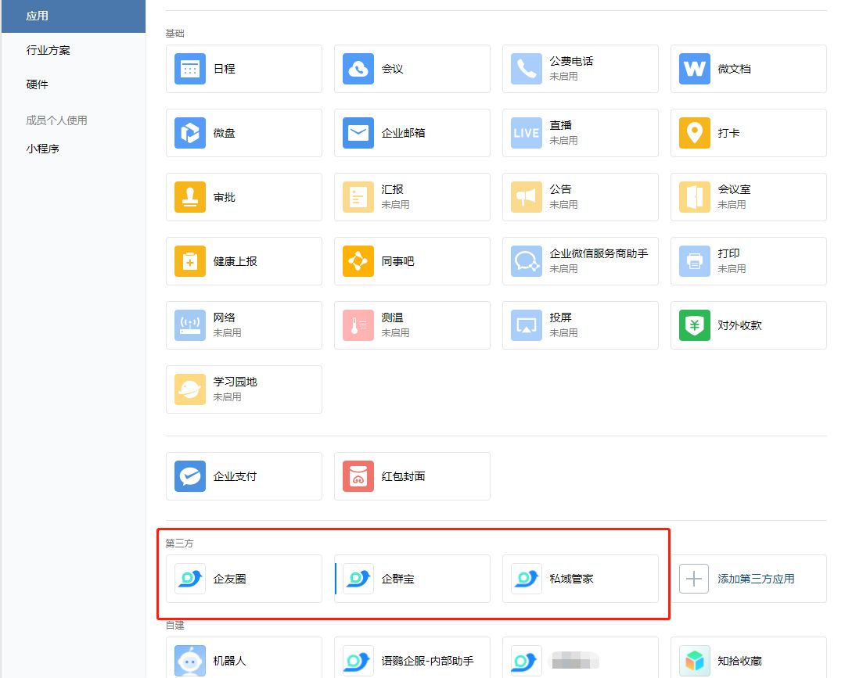This screenshot has height=678, width=845.
Task: Open 硬件 in the sidebar
Action: click(38, 84)
